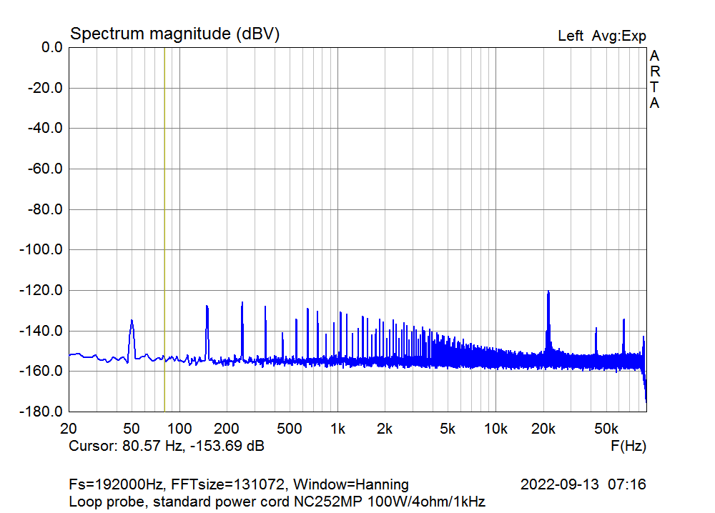Click the 0.0 tick at top of axis

click(52, 47)
